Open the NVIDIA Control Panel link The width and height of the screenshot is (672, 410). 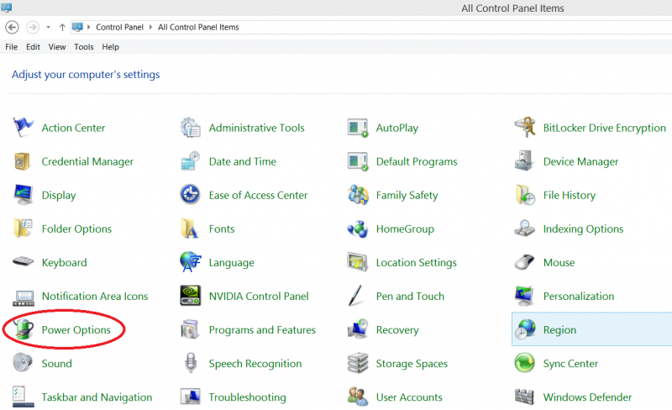pyautogui.click(x=259, y=296)
